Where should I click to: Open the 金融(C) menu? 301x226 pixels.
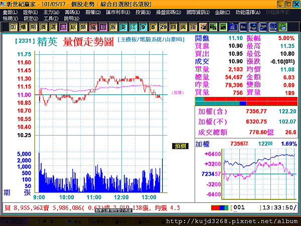pos(222,13)
